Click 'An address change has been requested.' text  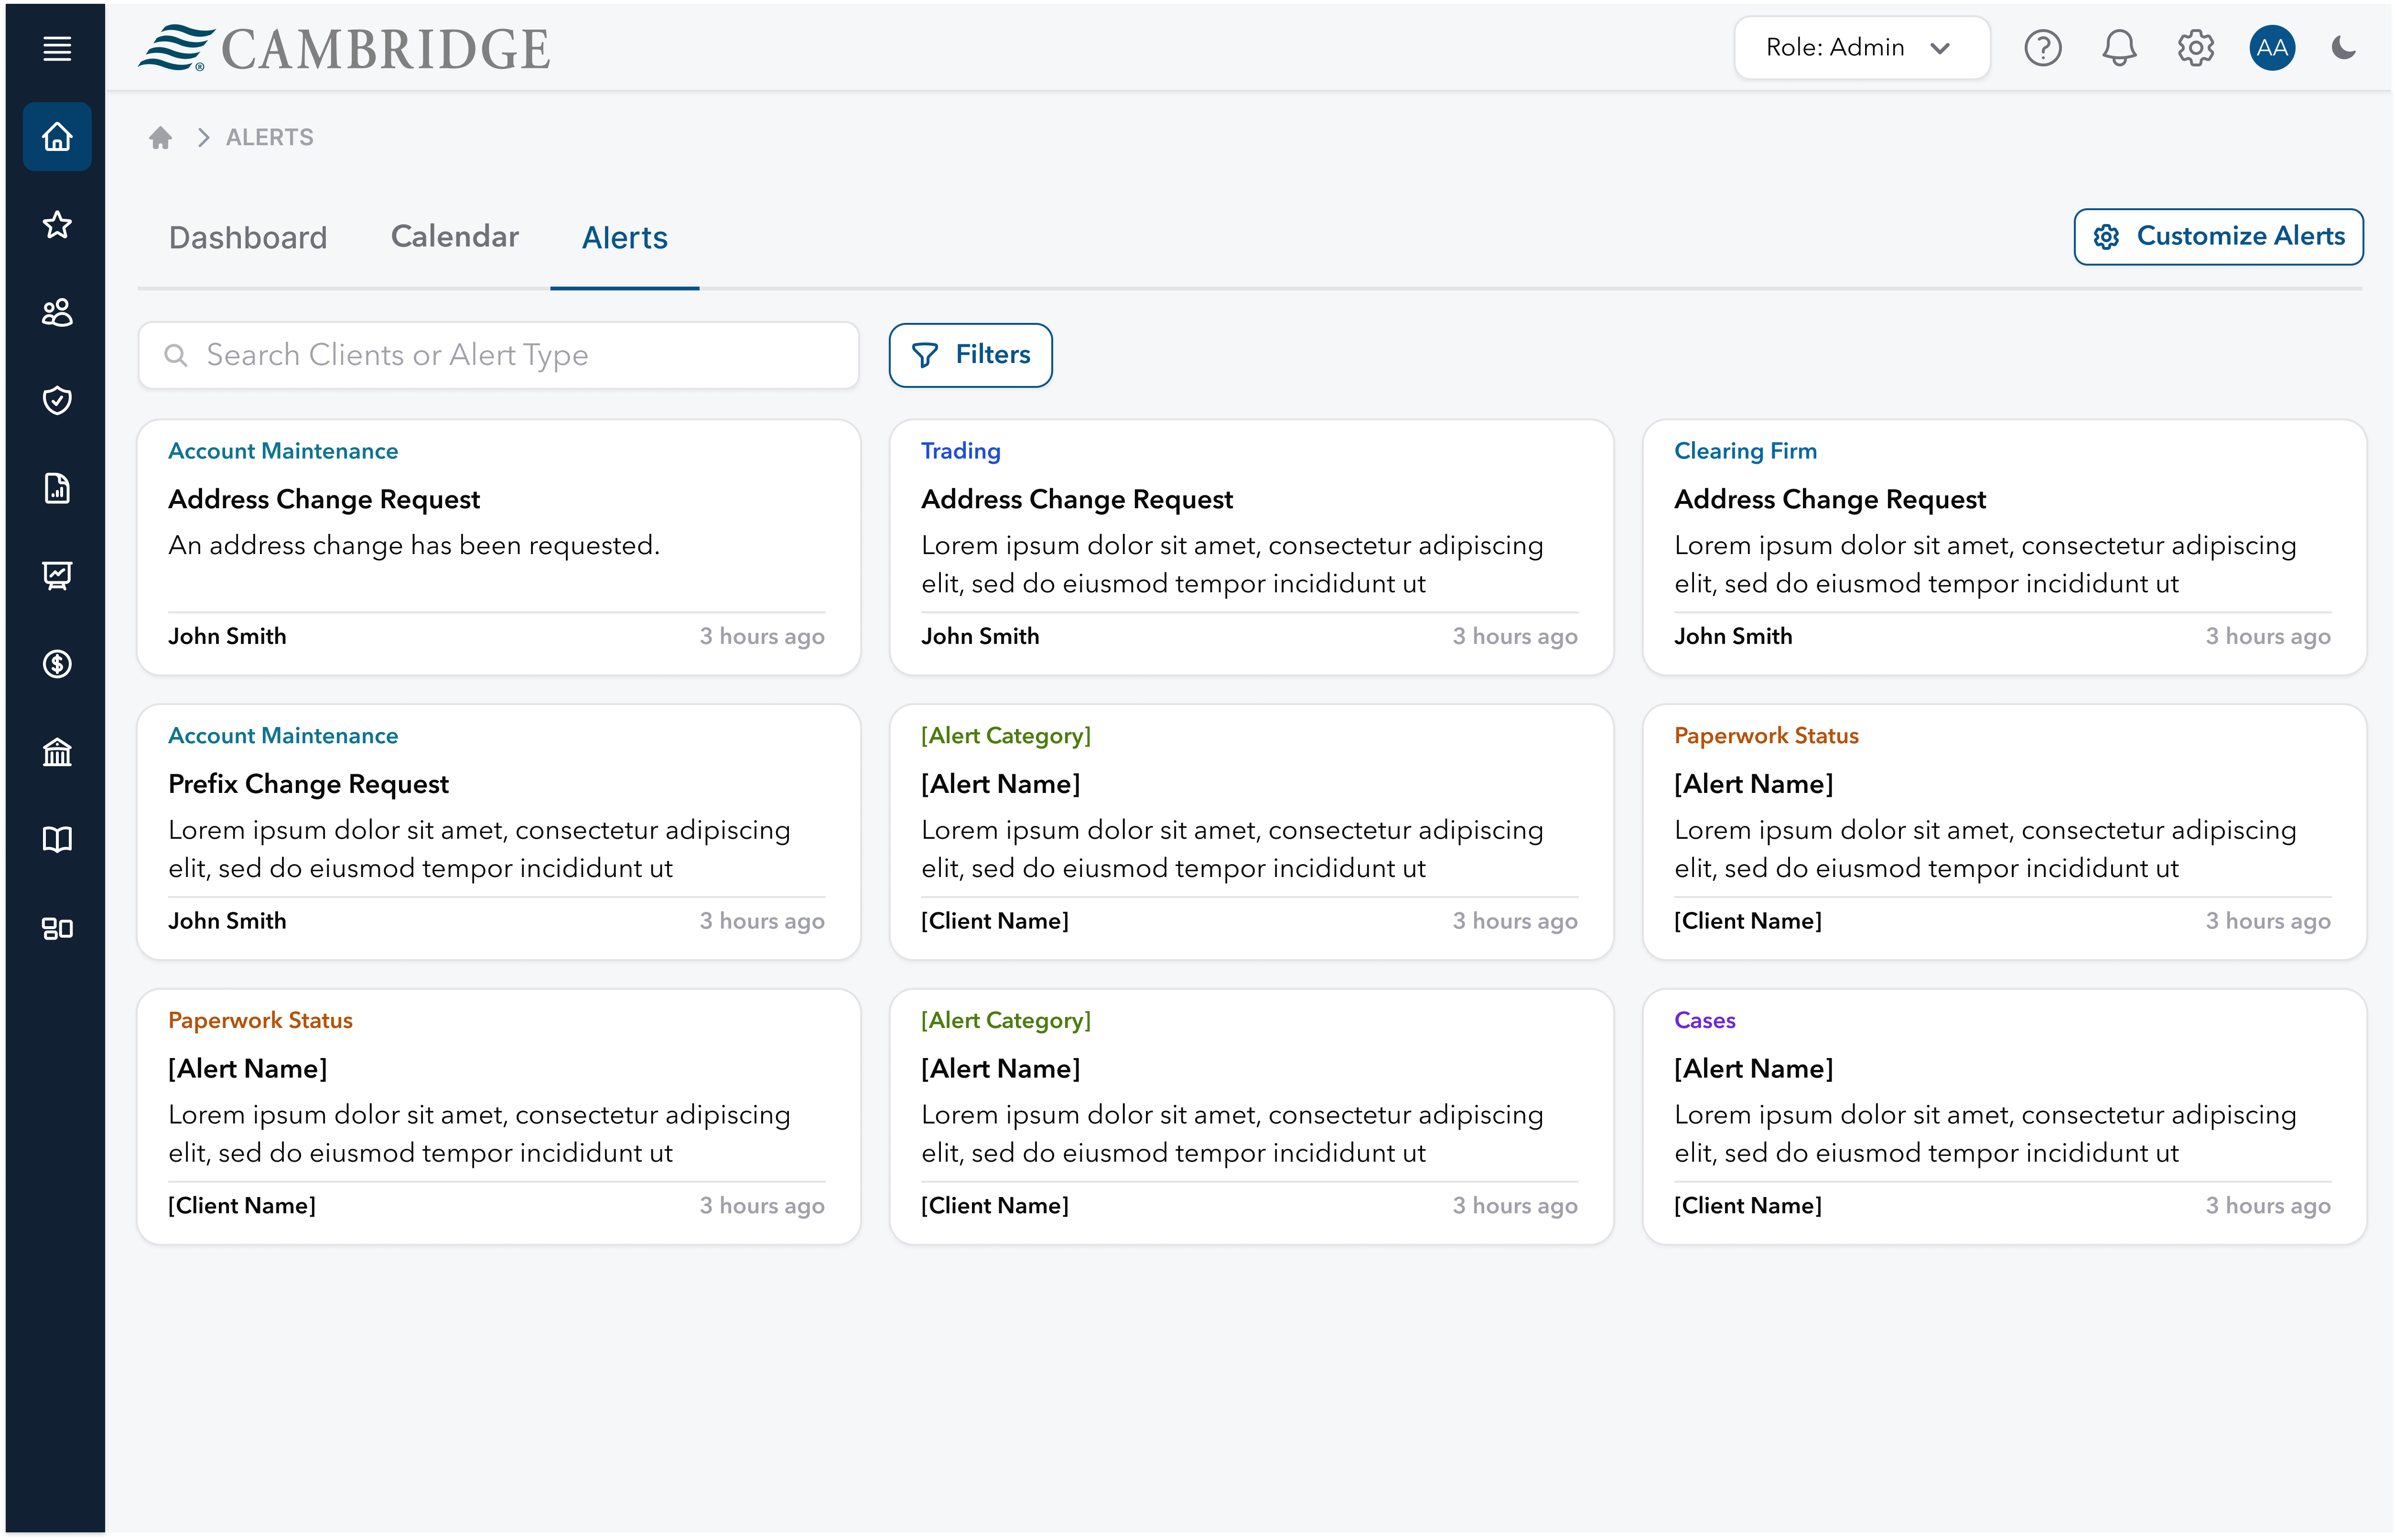pos(413,545)
